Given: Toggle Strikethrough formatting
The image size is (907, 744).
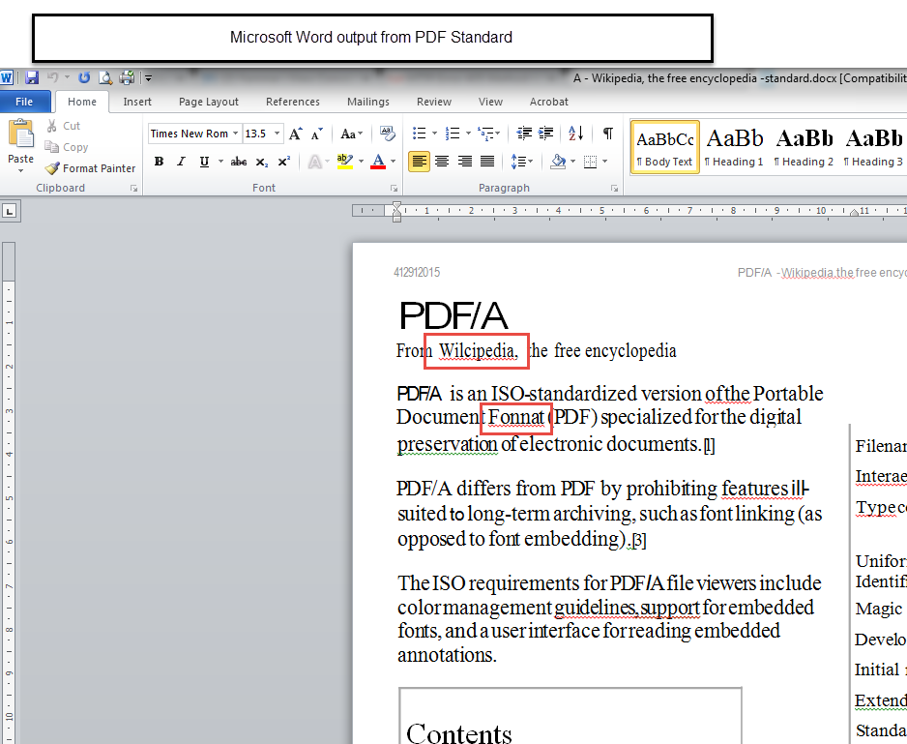Looking at the screenshot, I should click(x=239, y=162).
